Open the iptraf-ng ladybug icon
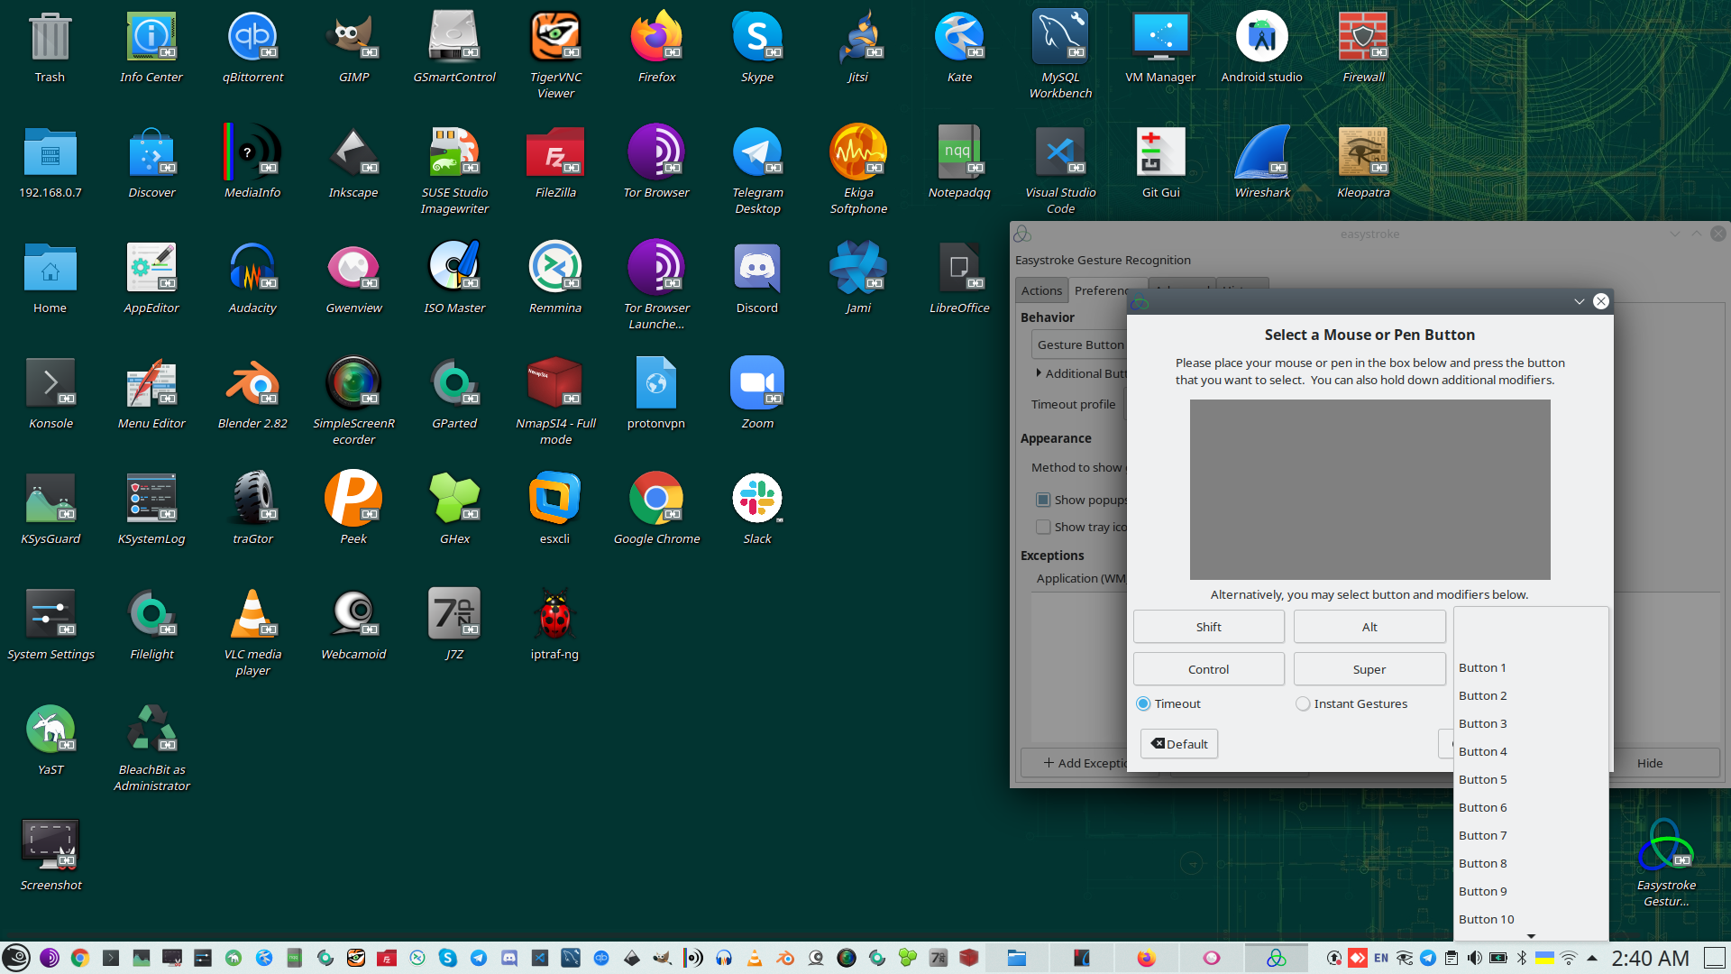1731x974 pixels. click(554, 615)
